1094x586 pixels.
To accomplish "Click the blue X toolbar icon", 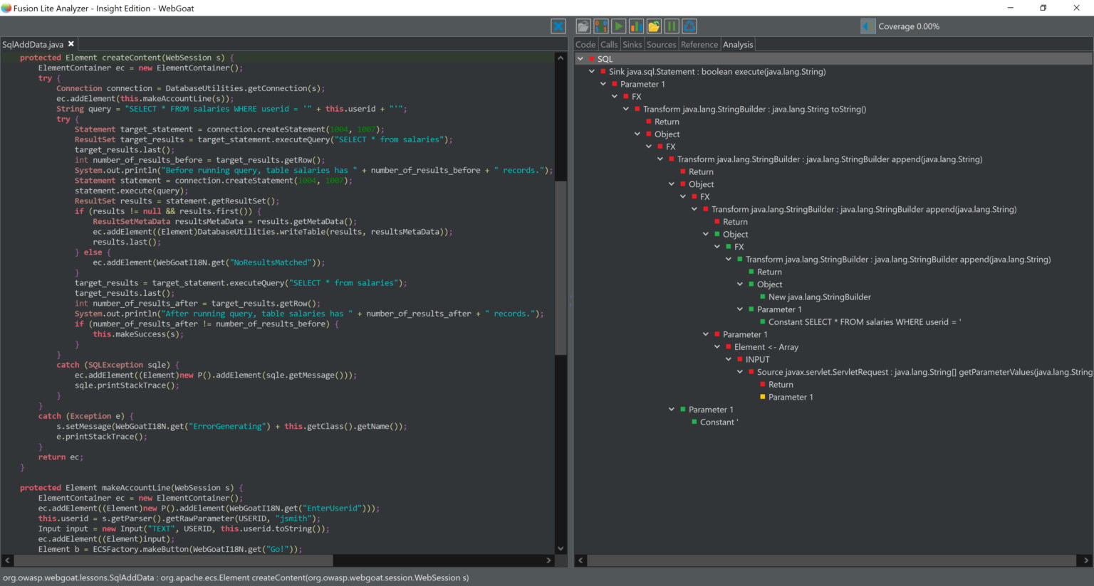I will 558,26.
